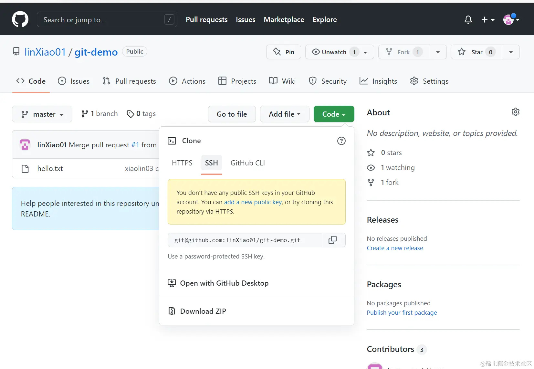
Task: Open the notifications bell
Action: pos(468,20)
